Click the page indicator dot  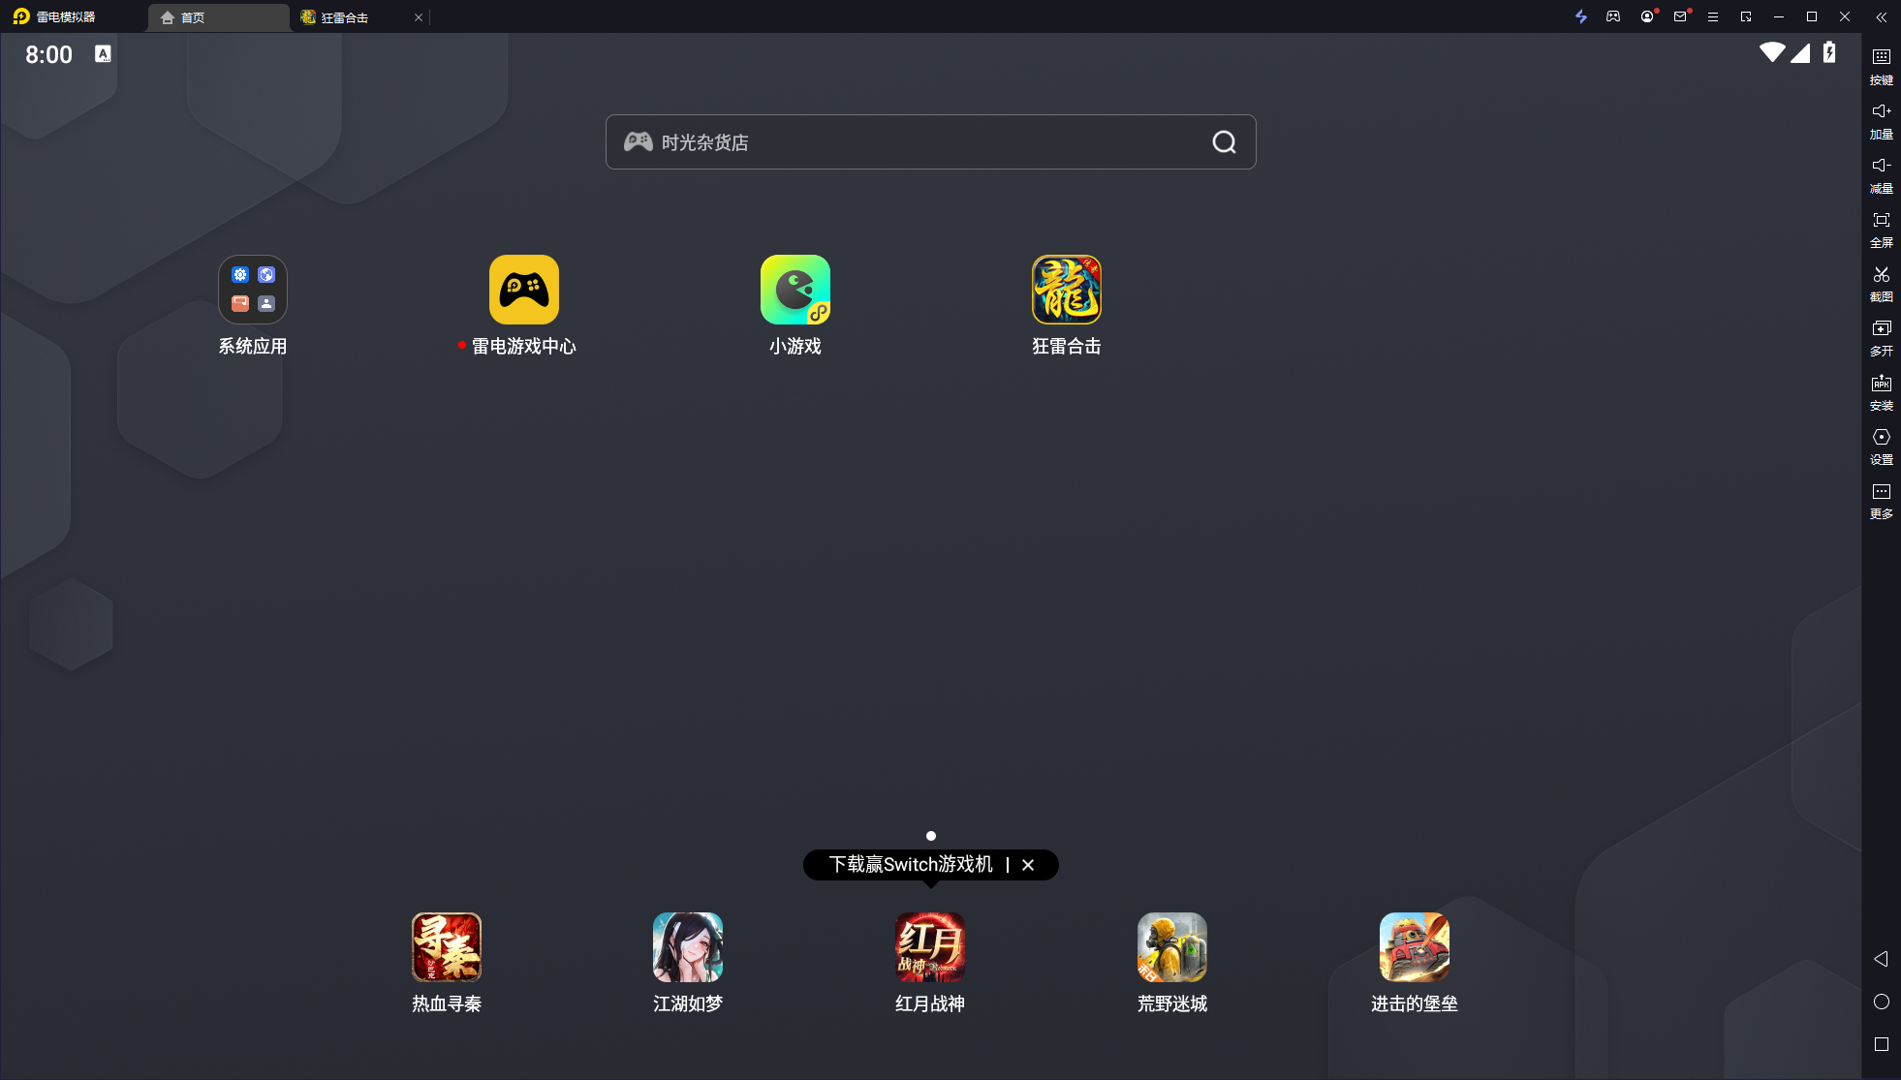pyautogui.click(x=931, y=836)
